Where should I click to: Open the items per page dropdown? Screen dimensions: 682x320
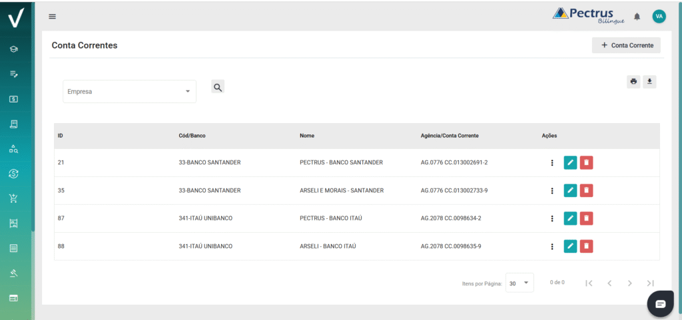point(519,283)
